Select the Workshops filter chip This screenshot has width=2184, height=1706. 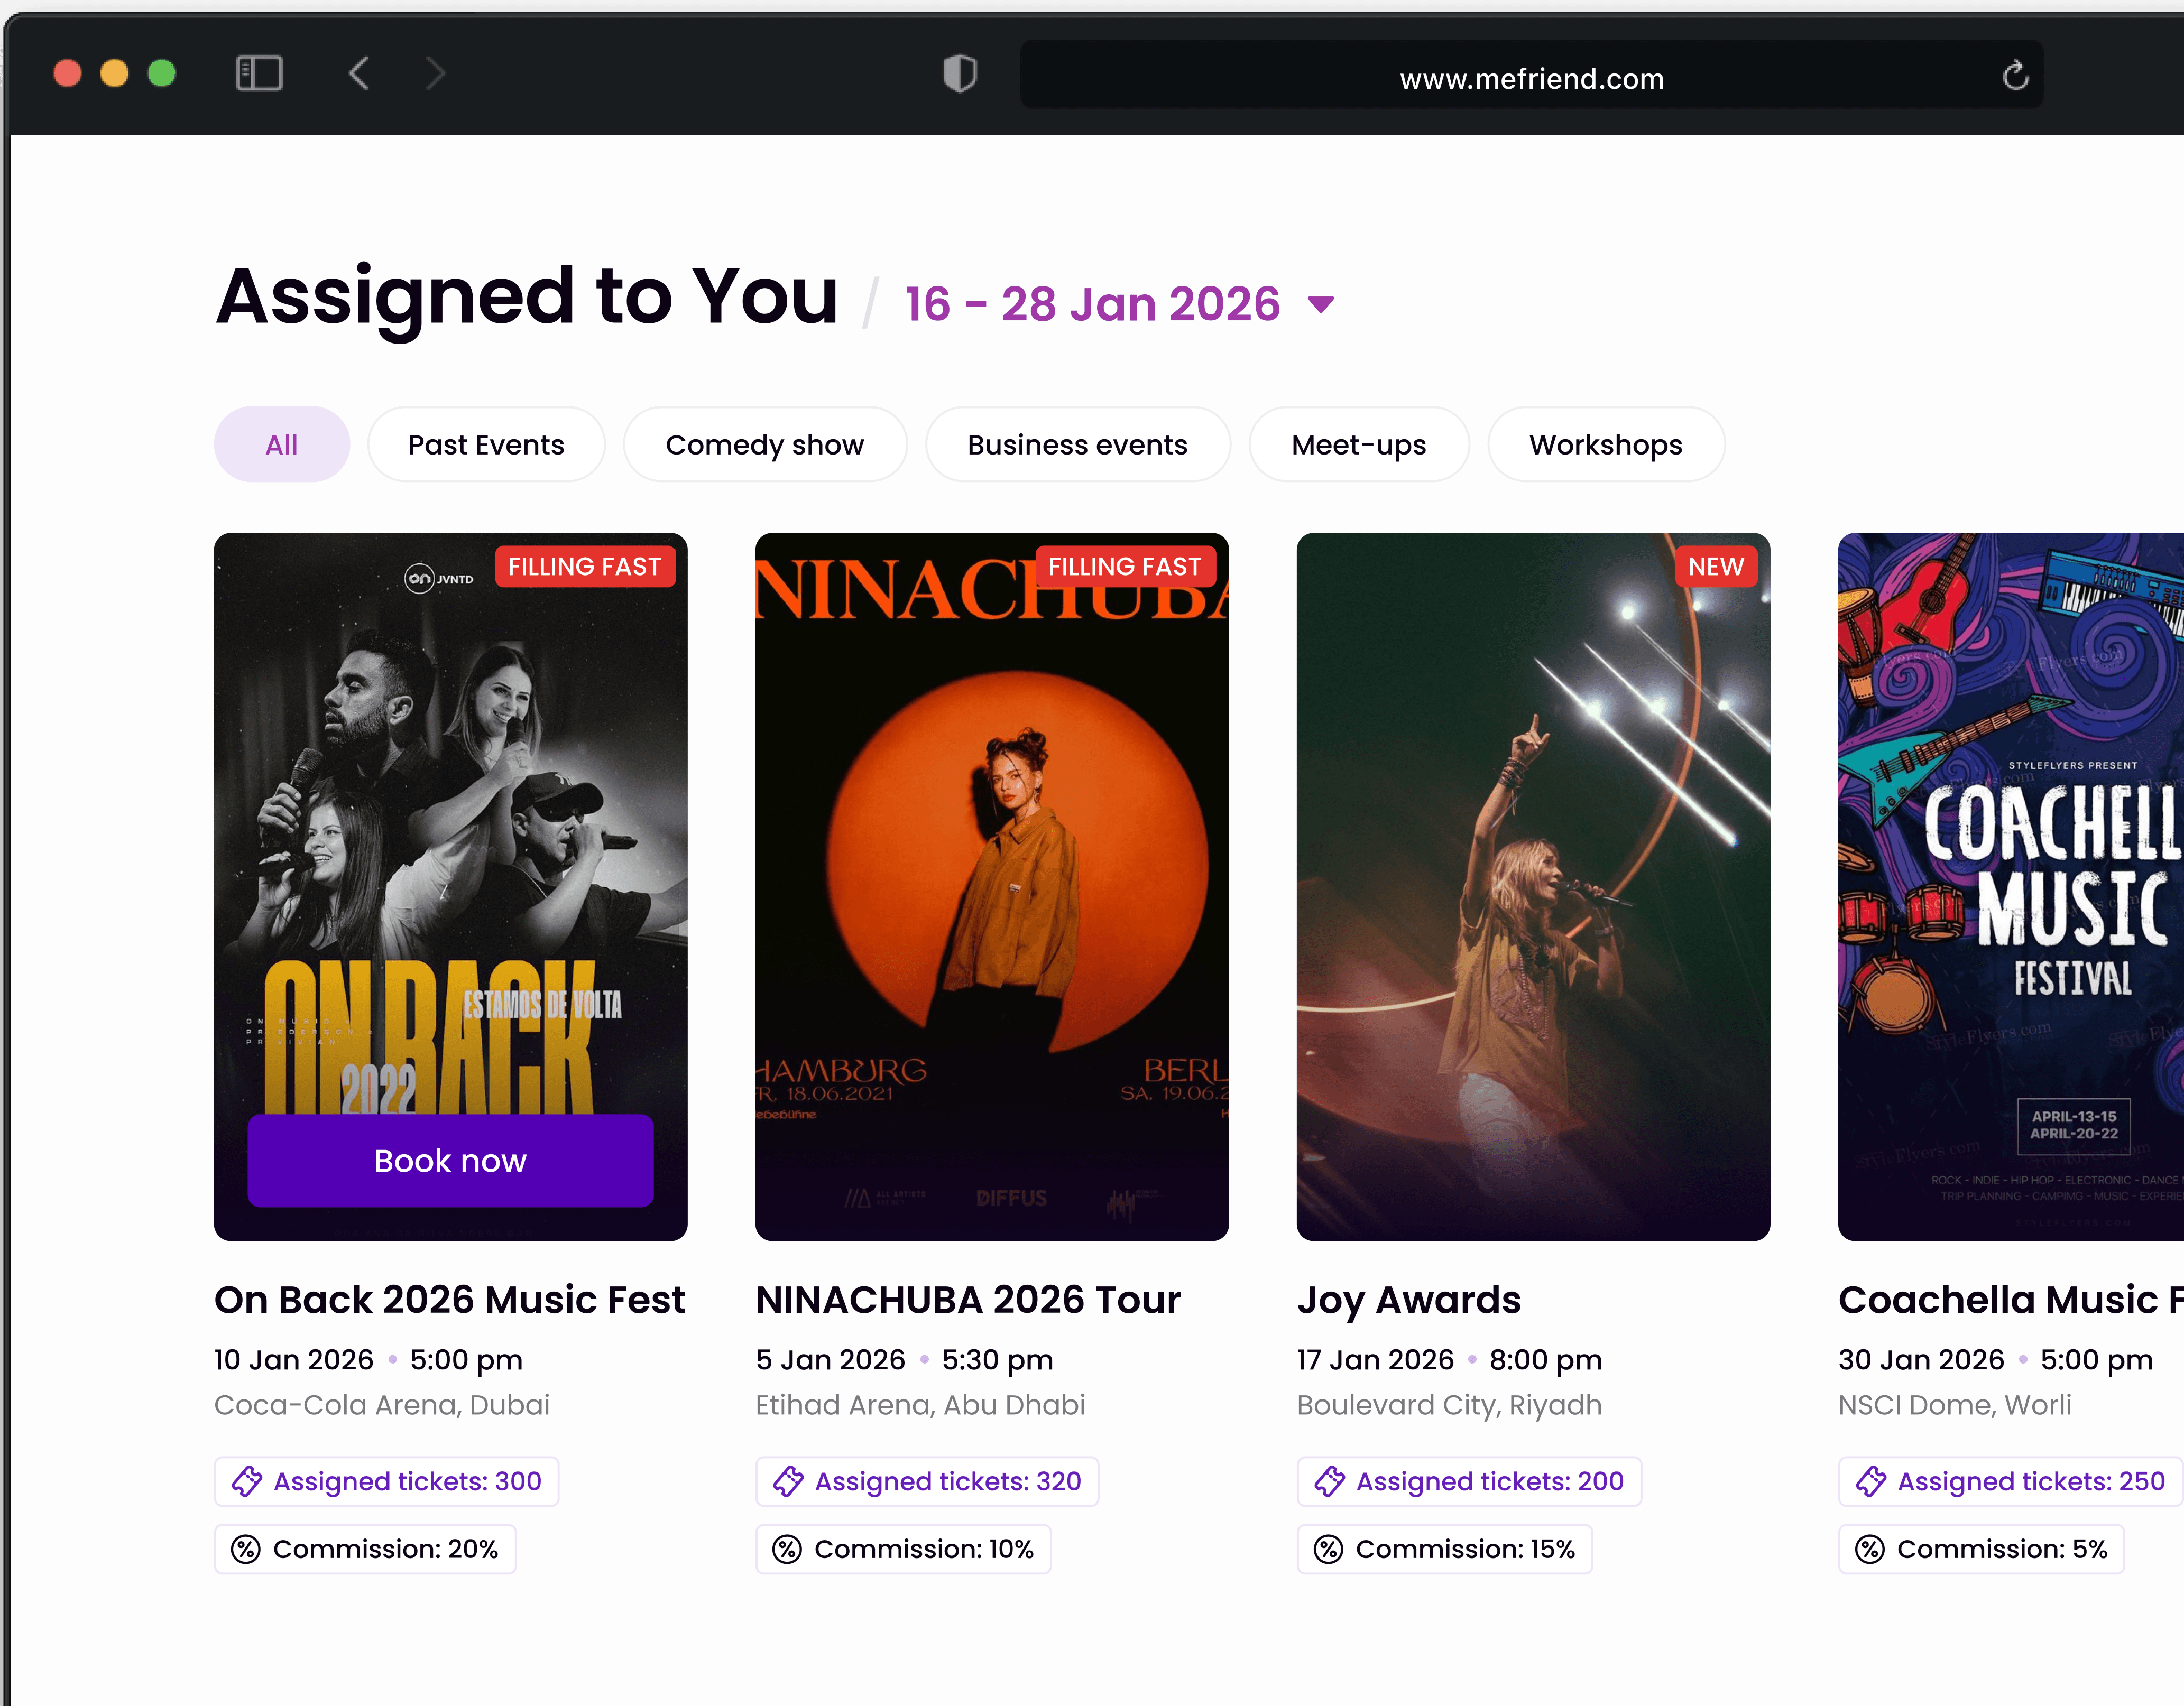pos(1605,445)
